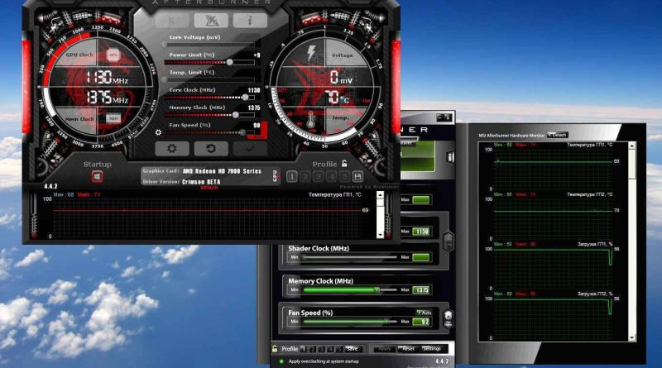Select profile slot 1 in red window
Viewport: 662px width, 368px height.
[x=292, y=176]
